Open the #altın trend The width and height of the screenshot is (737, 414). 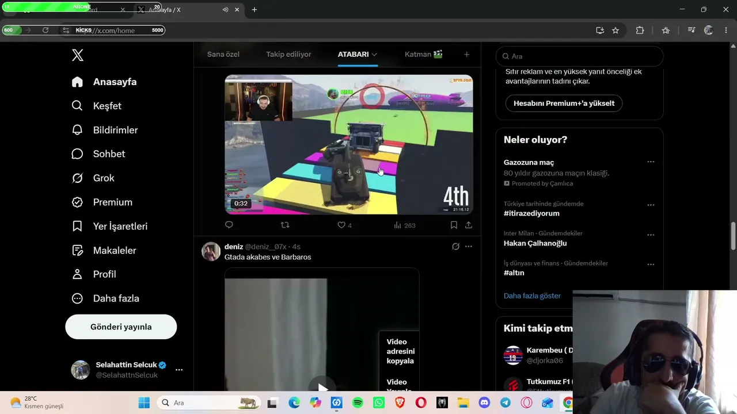point(514,273)
